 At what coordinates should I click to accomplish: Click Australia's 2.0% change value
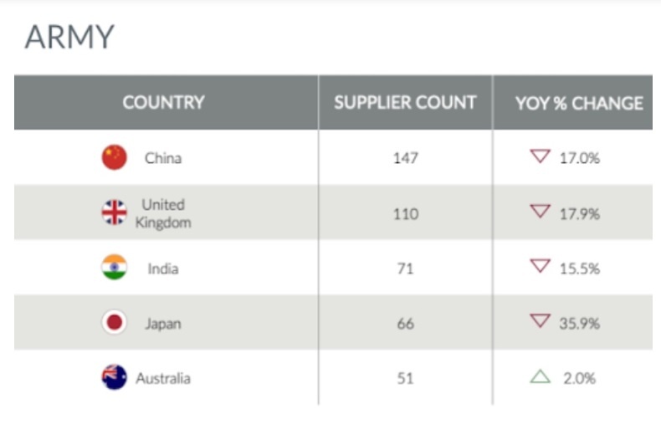pyautogui.click(x=580, y=378)
